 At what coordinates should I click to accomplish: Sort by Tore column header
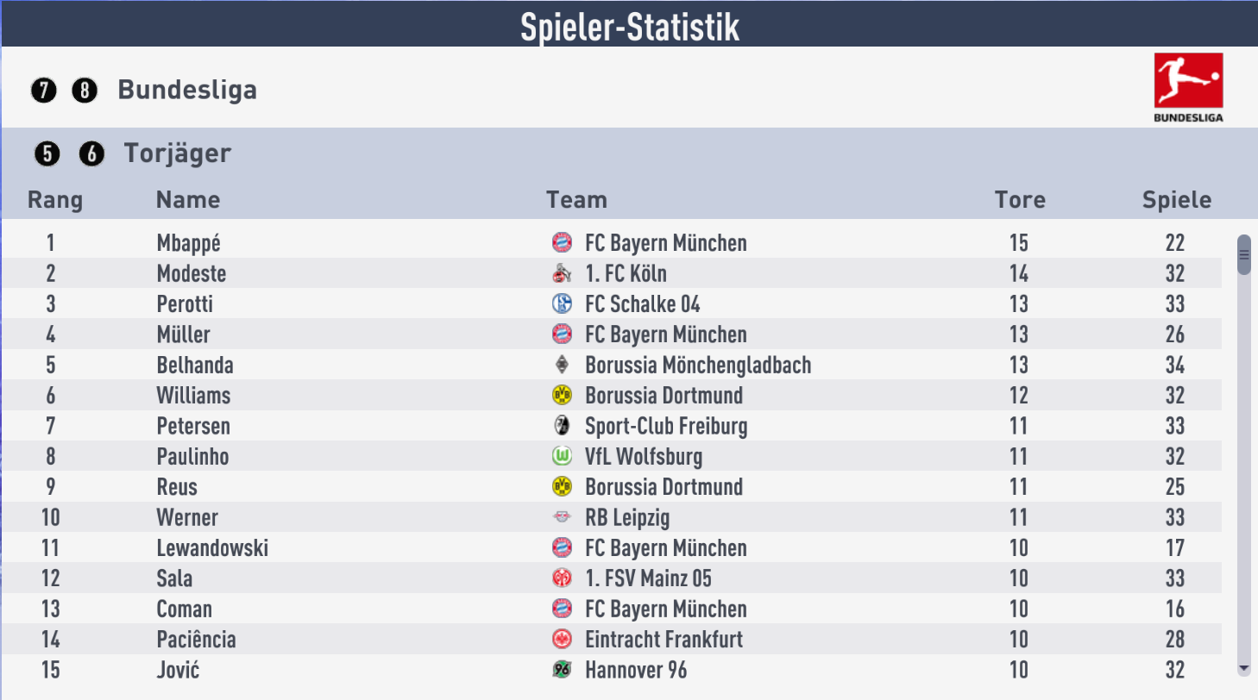coord(1020,200)
